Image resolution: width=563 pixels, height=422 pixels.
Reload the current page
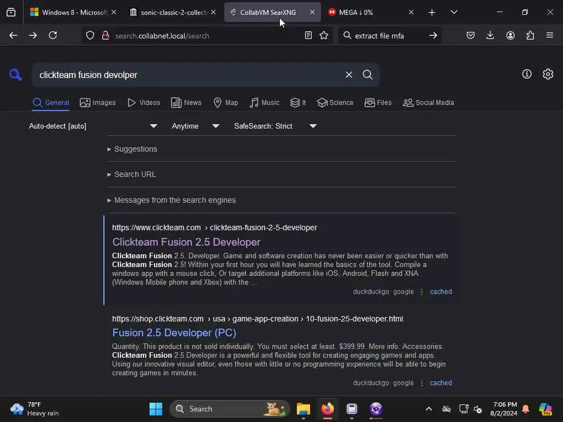(53, 35)
